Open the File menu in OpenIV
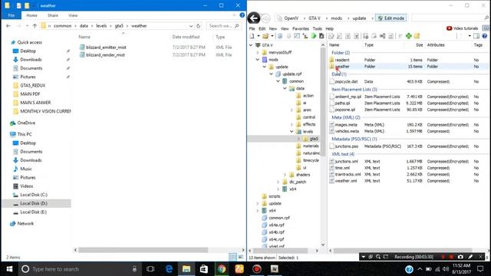The width and height of the screenshot is (491, 276). (252, 28)
